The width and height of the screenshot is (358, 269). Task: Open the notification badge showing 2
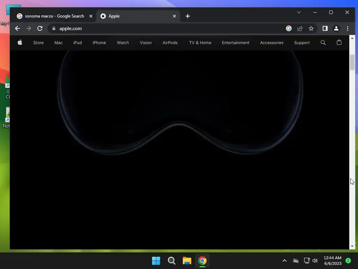(x=348, y=261)
